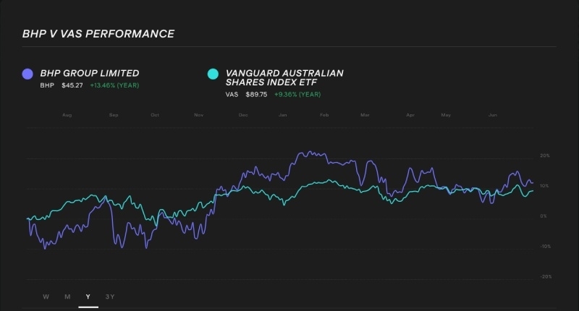Click the VAS price $89.75
Viewport: 579px width, 311px height.
pyautogui.click(x=257, y=93)
